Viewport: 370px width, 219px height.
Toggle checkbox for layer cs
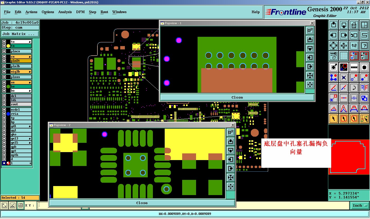pyautogui.click(x=4, y=57)
